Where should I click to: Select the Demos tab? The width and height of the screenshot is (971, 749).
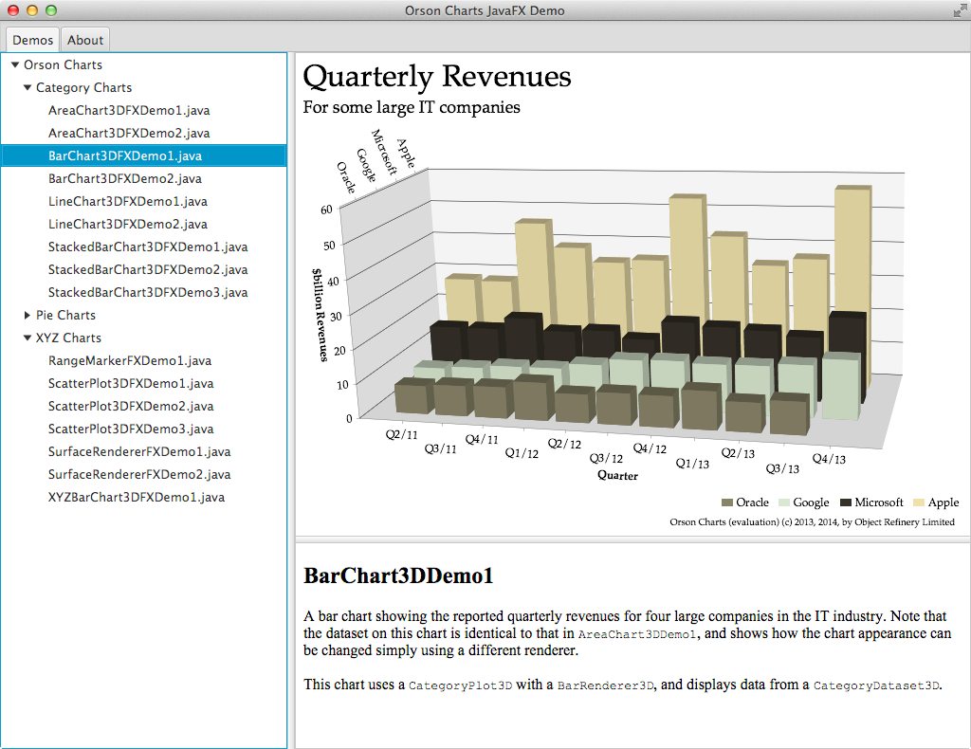point(33,40)
